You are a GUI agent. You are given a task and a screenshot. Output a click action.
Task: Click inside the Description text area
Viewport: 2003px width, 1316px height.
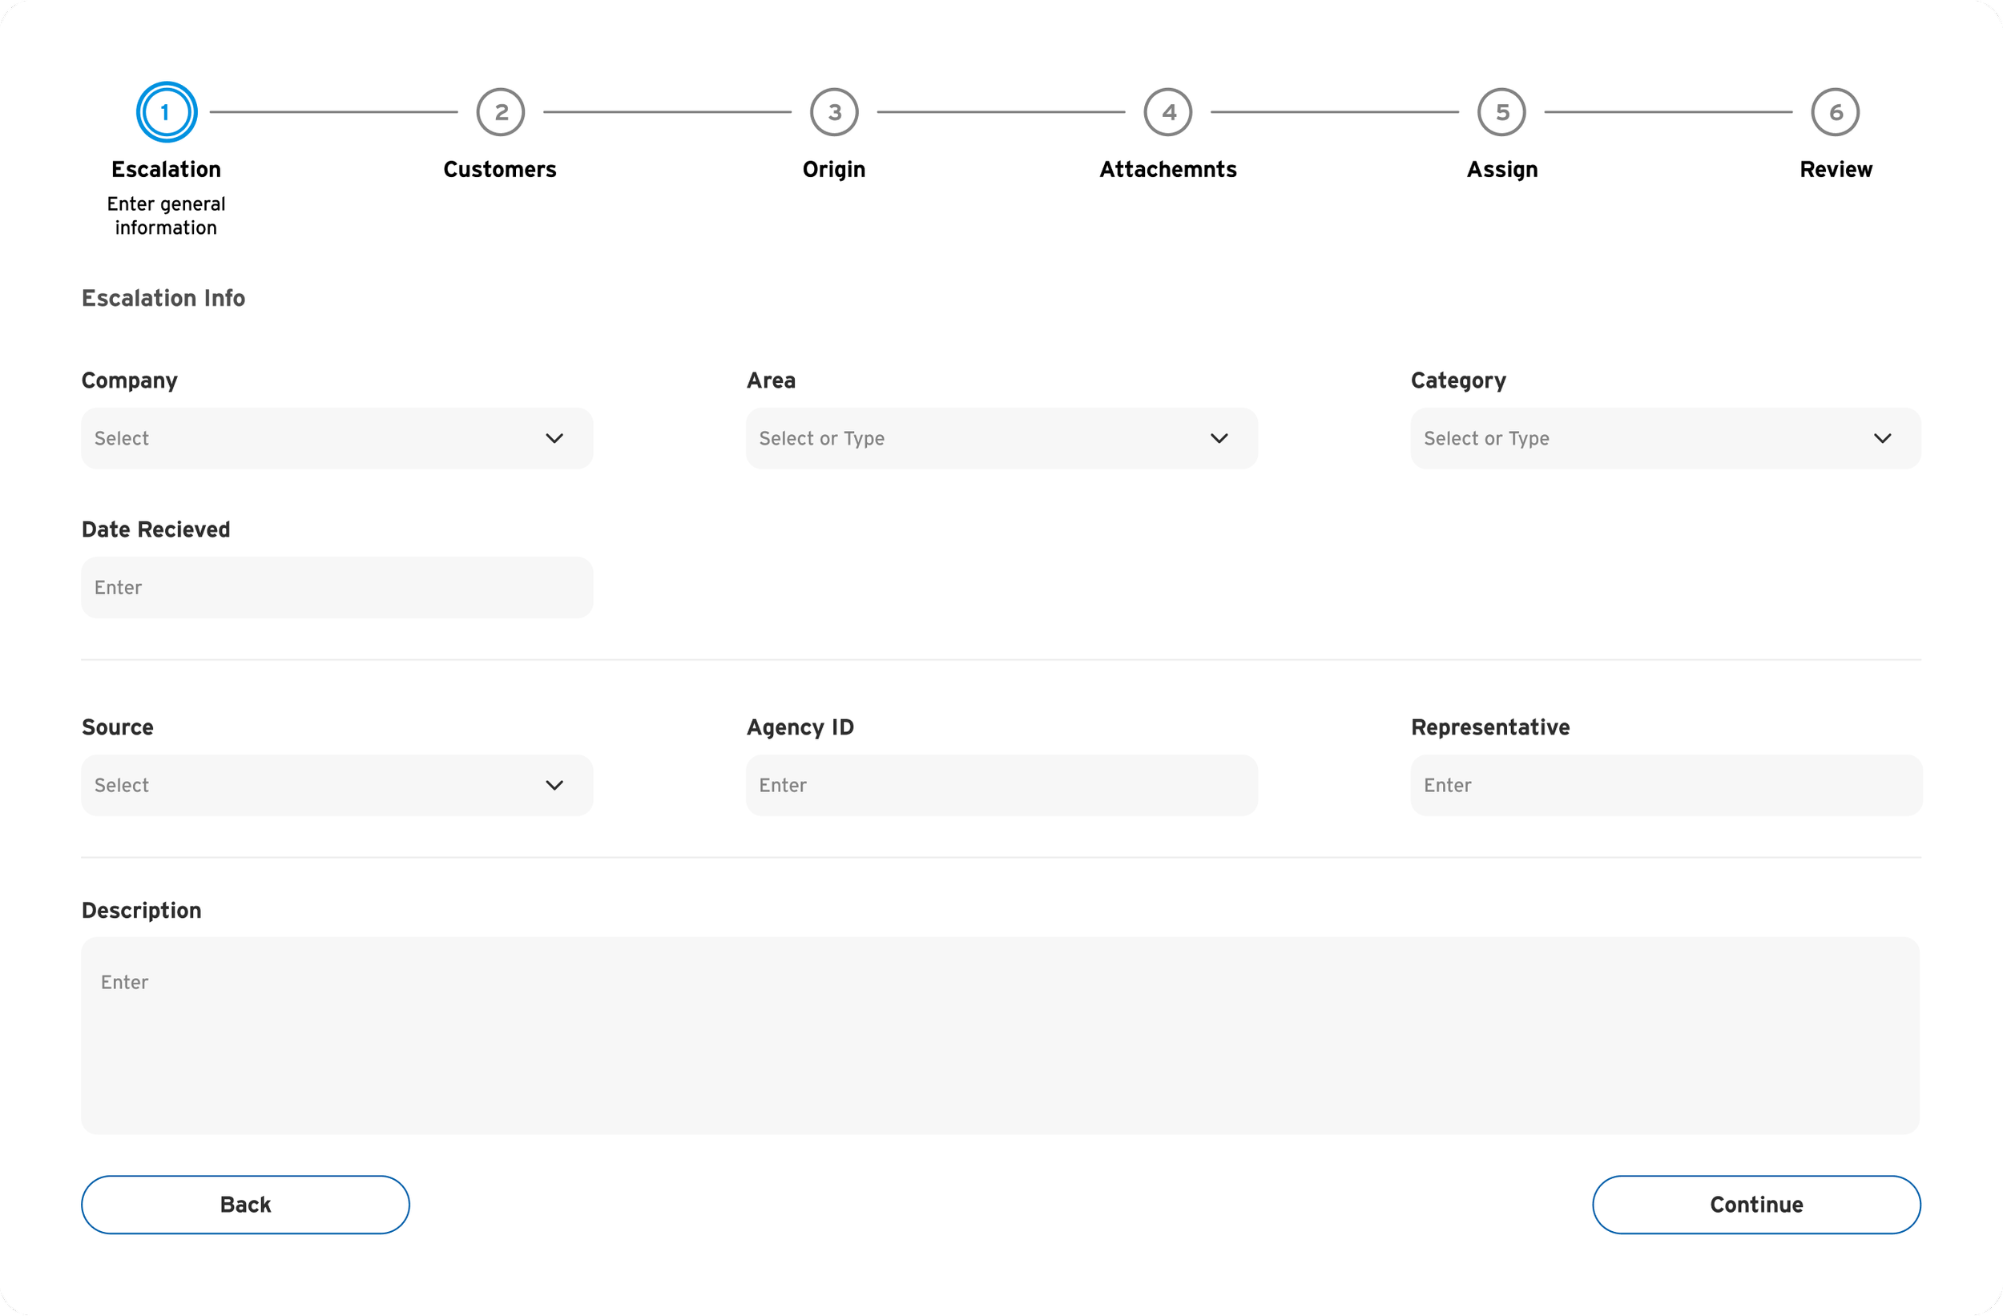(x=1000, y=1036)
